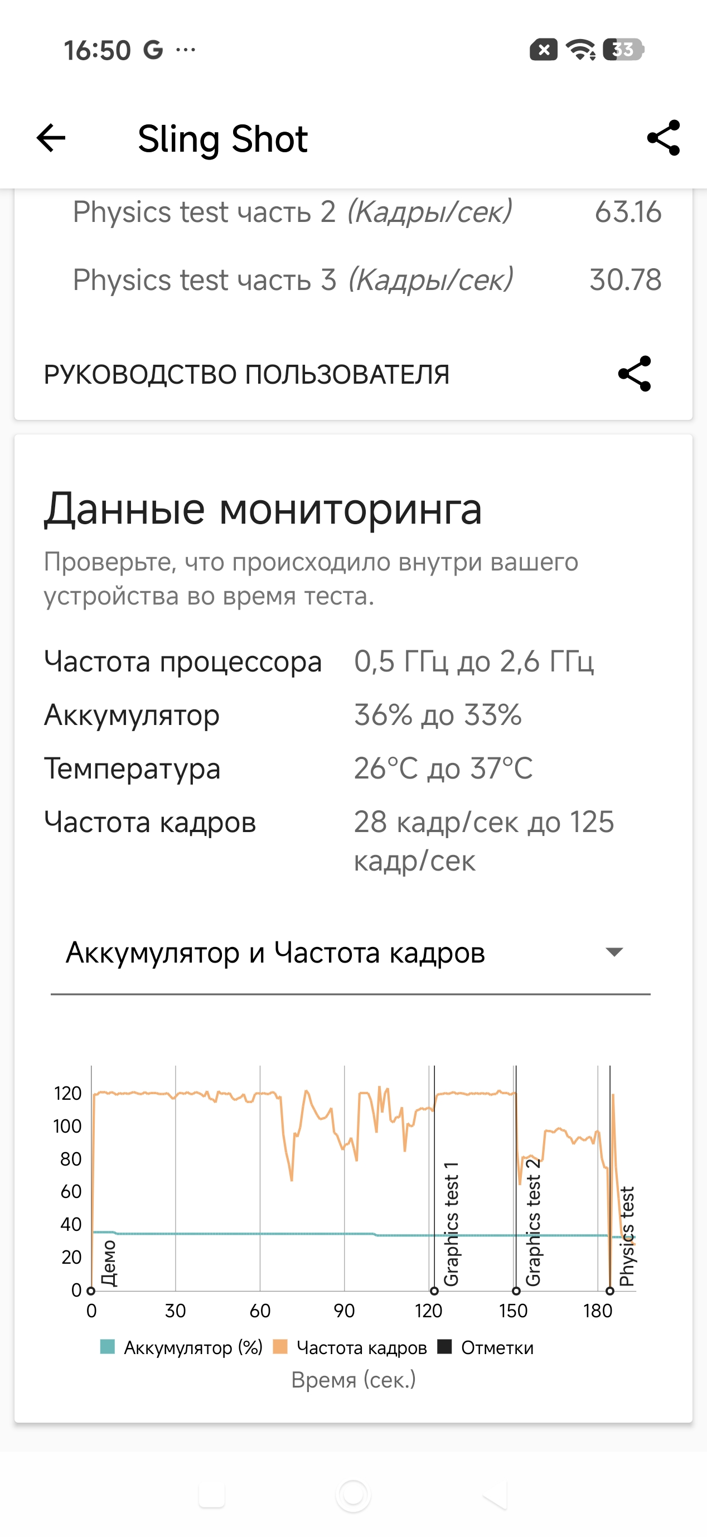Tap the battery indicator showing 33
This screenshot has height=1537, width=707.
tap(623, 50)
